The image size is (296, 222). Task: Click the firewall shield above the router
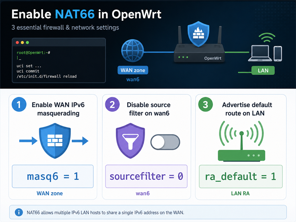point(198,34)
